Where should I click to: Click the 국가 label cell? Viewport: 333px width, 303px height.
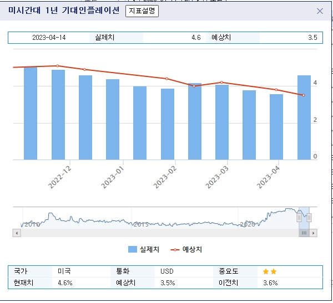coord(21,271)
